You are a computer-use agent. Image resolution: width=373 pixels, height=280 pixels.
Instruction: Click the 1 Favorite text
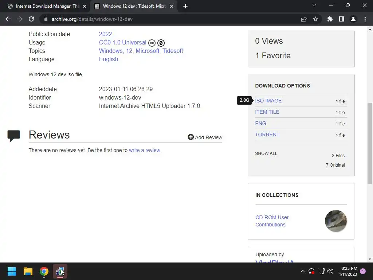[273, 55]
